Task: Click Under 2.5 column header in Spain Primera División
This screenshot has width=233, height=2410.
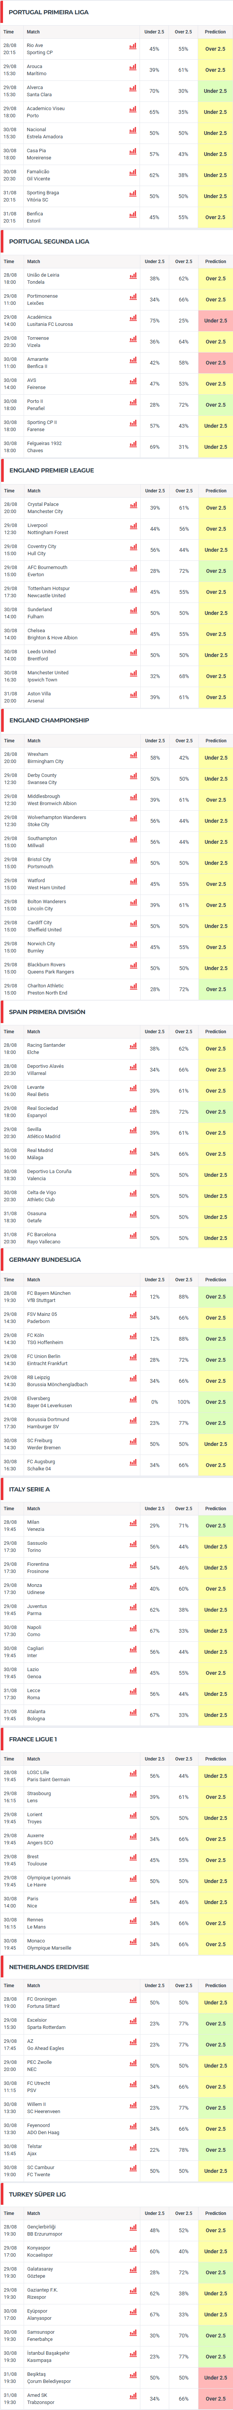Action: pyautogui.click(x=155, y=1031)
